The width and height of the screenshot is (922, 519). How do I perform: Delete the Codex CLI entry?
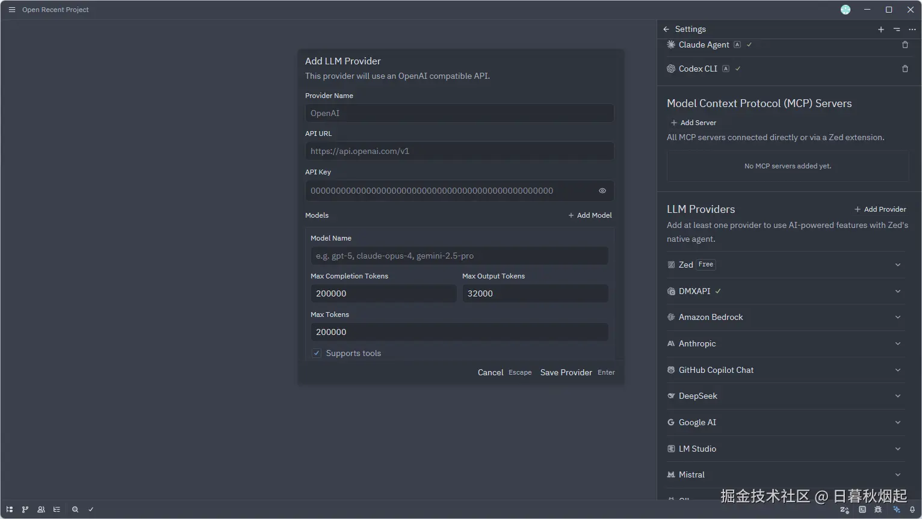click(x=905, y=69)
